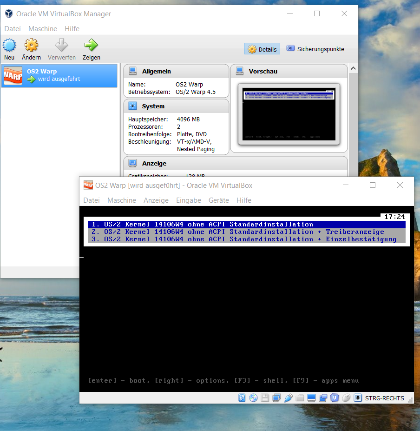Screen dimensions: 420x431
Task: Click the mouse integration icon in VM status bar
Action: click(x=346, y=398)
